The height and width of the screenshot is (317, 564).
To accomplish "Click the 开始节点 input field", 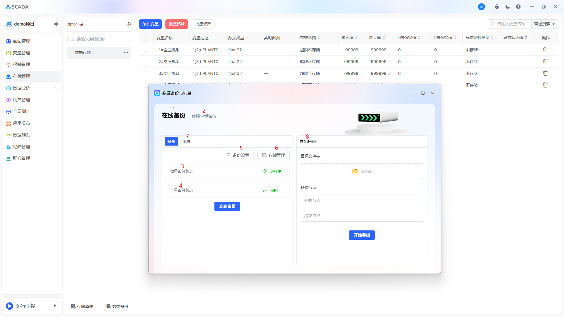I will click(x=362, y=200).
